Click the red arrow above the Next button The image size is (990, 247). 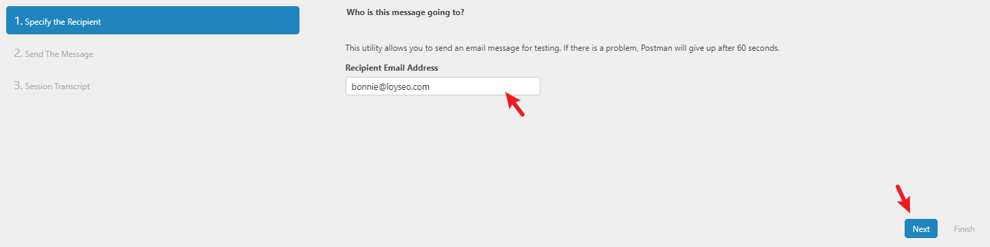[x=903, y=198]
